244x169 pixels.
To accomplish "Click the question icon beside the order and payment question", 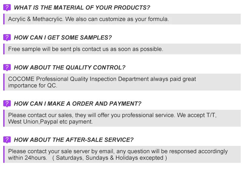I will (x=7, y=104).
